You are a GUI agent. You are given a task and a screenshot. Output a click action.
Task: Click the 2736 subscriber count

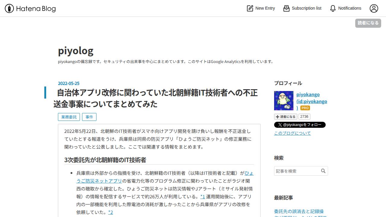pos(304,117)
